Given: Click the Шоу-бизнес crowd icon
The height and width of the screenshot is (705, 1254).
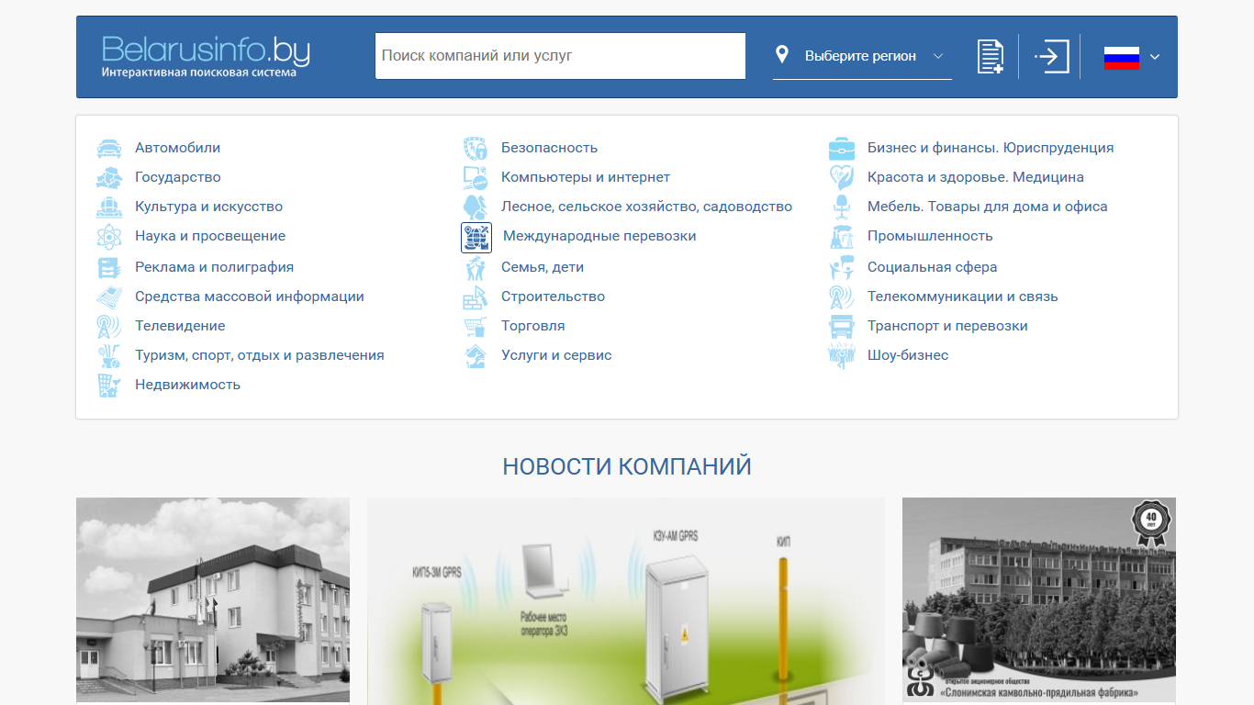Looking at the screenshot, I should 842,355.
